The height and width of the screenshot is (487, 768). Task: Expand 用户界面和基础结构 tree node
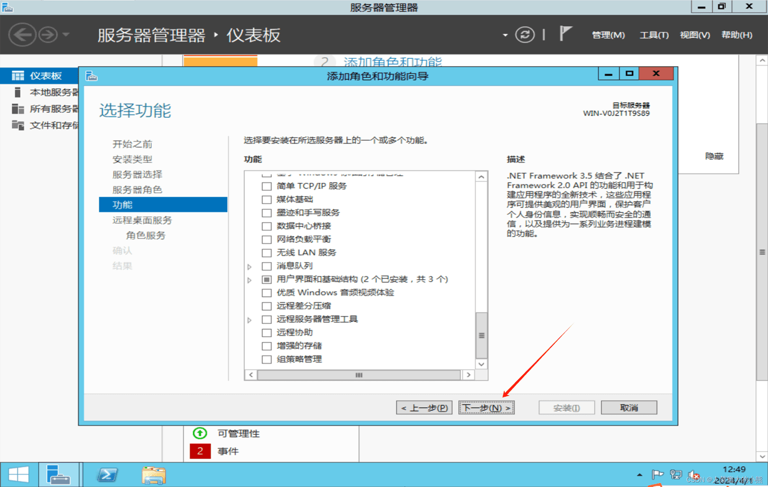[x=250, y=279]
